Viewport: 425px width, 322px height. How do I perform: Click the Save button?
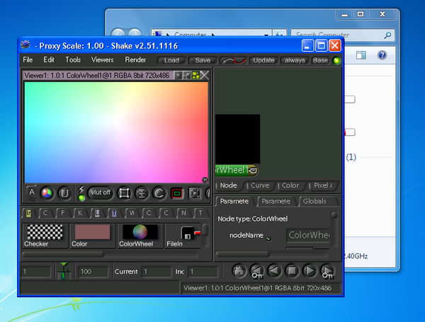coord(203,60)
